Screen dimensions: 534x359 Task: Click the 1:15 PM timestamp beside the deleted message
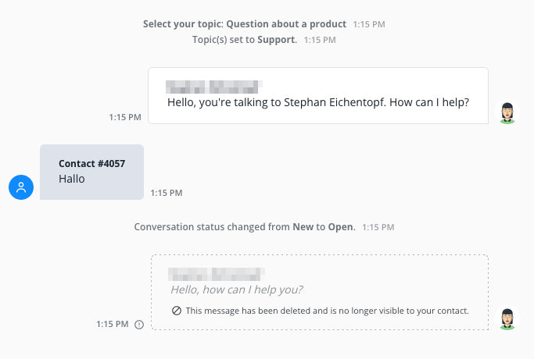click(x=113, y=324)
